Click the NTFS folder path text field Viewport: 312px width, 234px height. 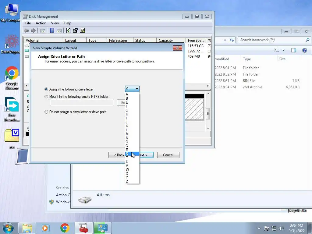click(x=82, y=102)
